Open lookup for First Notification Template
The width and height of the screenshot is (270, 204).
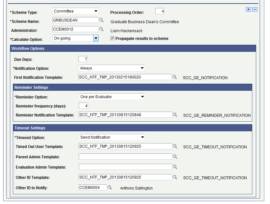(x=175, y=77)
